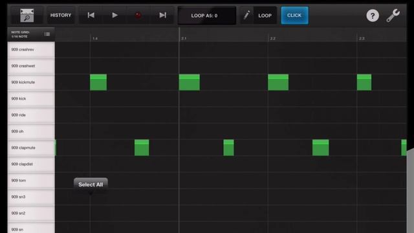
Task: Select the kickmute note at beat 2.1
Action: coord(190,82)
